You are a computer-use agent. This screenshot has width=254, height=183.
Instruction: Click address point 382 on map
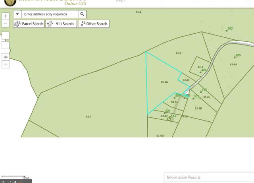click(x=227, y=31)
